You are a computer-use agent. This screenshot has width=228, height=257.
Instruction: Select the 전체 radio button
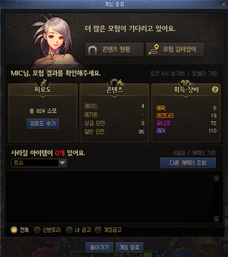pyautogui.click(x=14, y=230)
